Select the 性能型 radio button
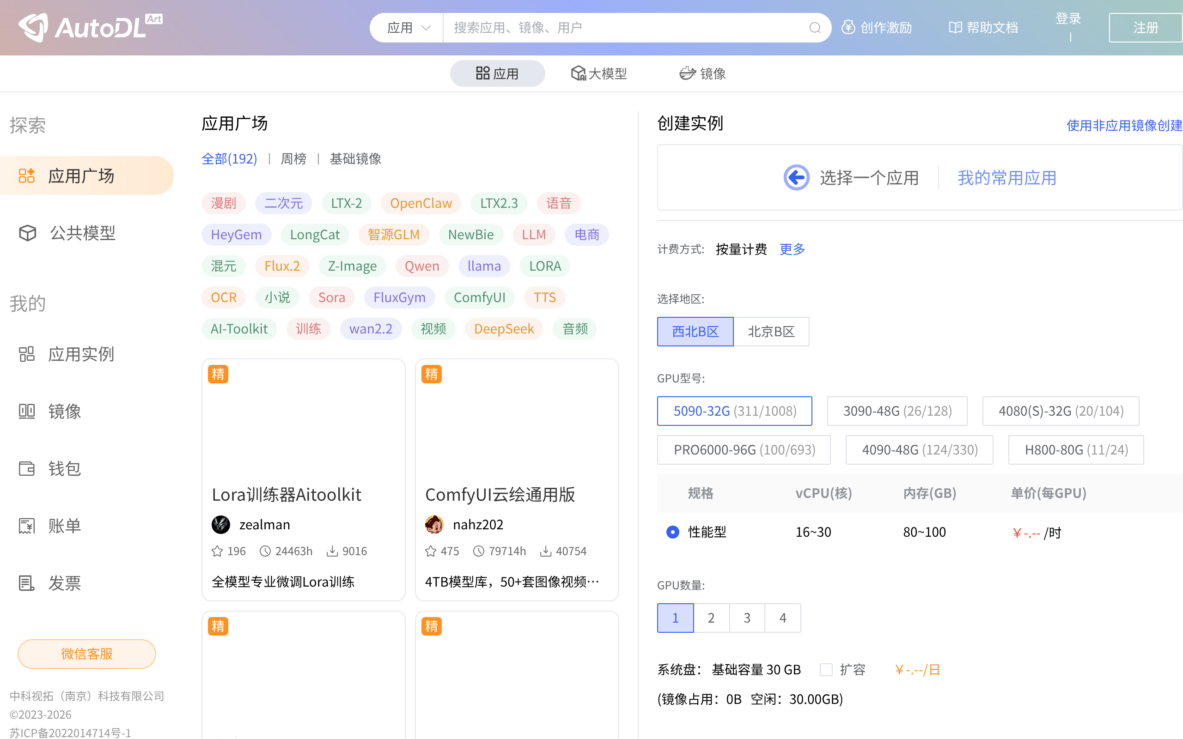The height and width of the screenshot is (739, 1183). 673,532
